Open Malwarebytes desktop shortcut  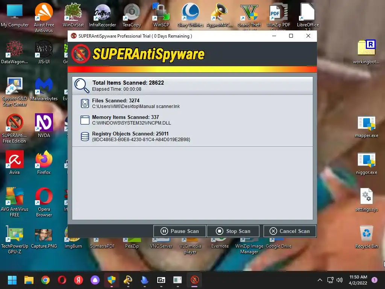[44, 89]
